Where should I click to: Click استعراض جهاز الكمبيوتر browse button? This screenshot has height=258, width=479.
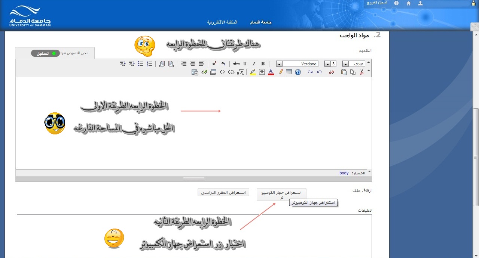tap(281, 195)
